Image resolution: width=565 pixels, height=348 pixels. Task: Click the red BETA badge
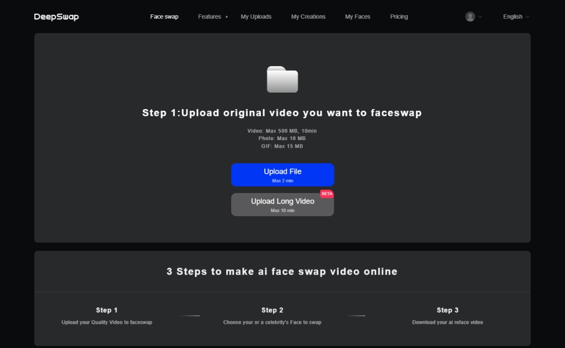327,194
